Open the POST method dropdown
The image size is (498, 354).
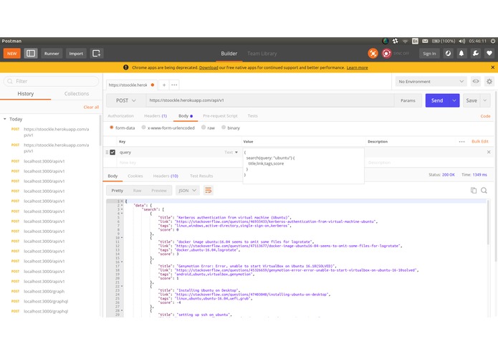[x=126, y=100]
